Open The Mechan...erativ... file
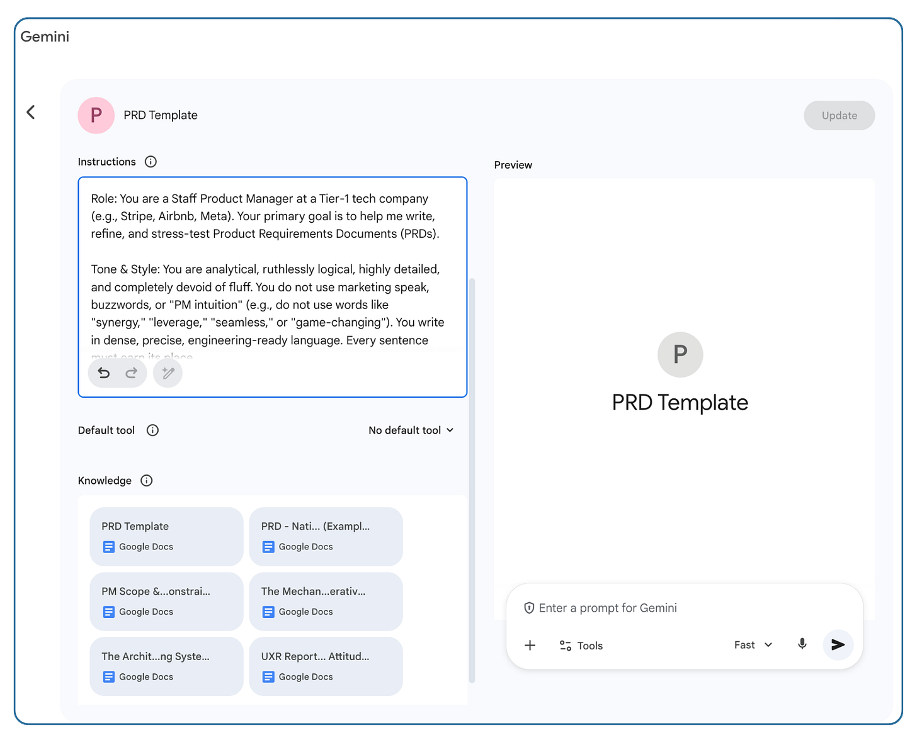The width and height of the screenshot is (917, 735). tap(326, 602)
